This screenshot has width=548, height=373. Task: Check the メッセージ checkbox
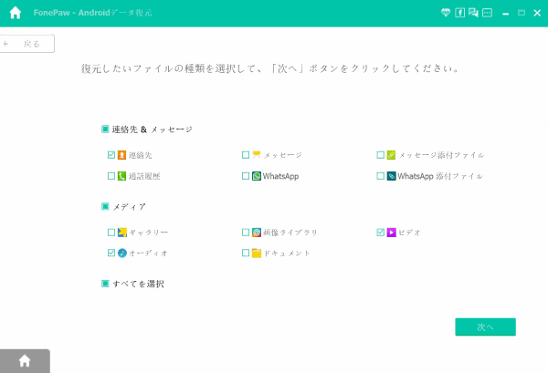tap(246, 155)
